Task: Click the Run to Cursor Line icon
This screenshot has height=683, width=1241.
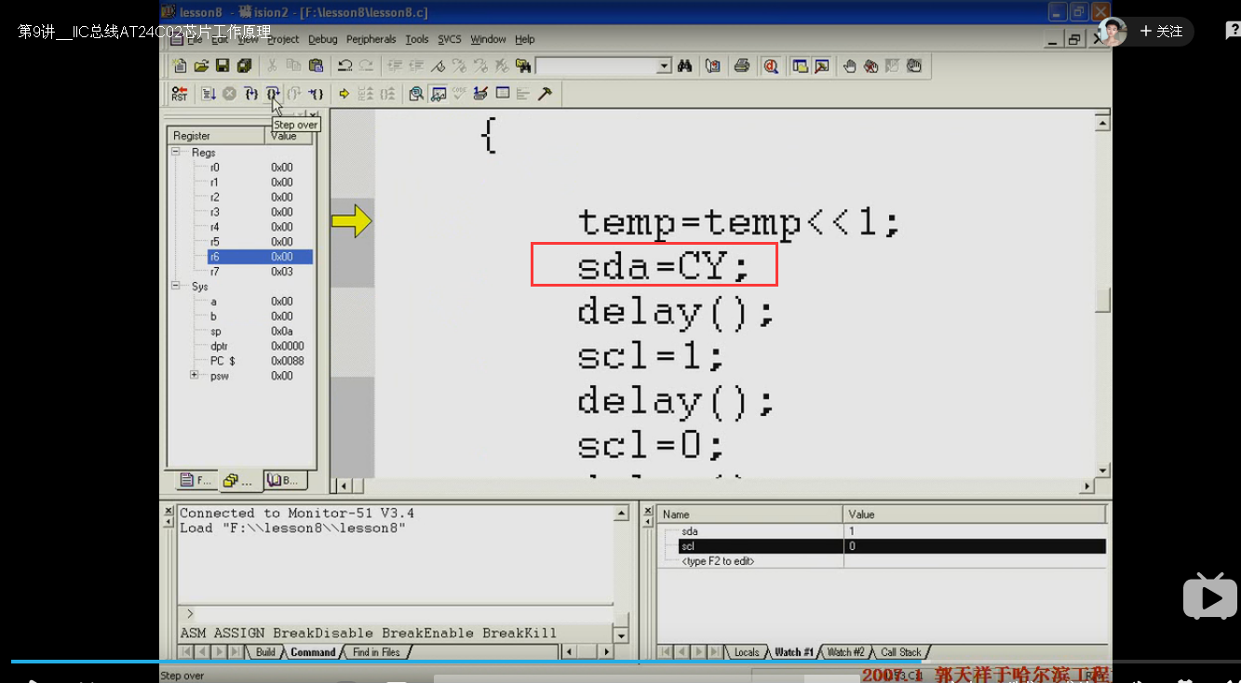Action: point(316,93)
